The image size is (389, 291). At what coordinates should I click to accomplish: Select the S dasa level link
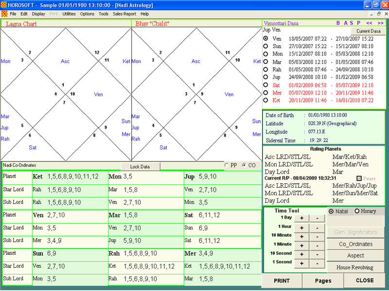(351, 23)
